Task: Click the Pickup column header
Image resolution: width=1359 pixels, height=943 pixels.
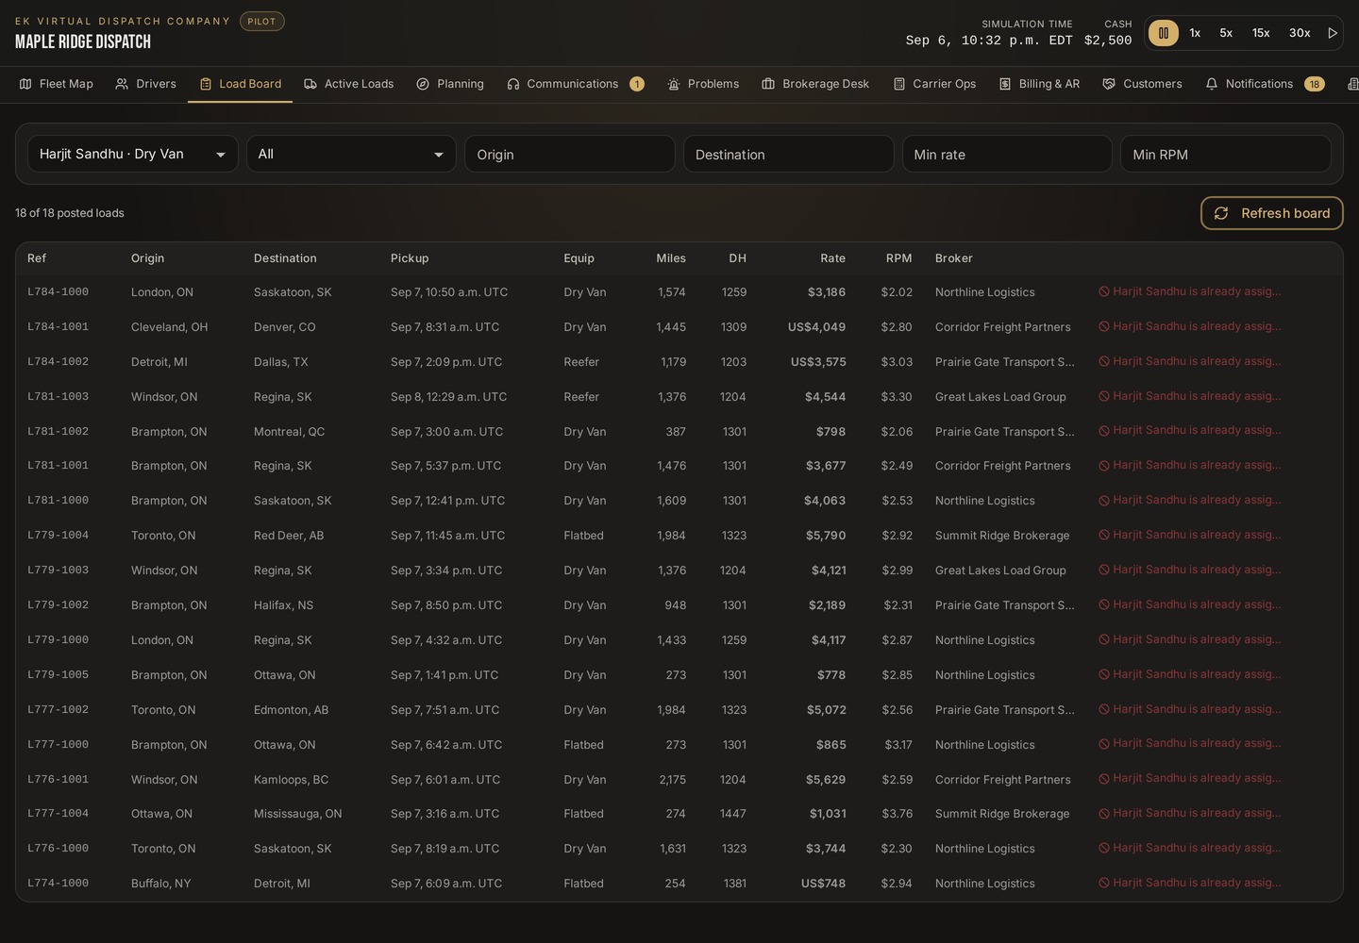Action: 410,258
